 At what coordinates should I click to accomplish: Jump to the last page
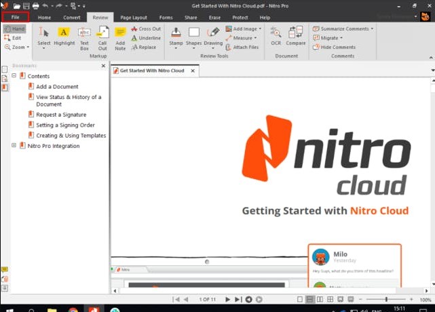(238, 299)
